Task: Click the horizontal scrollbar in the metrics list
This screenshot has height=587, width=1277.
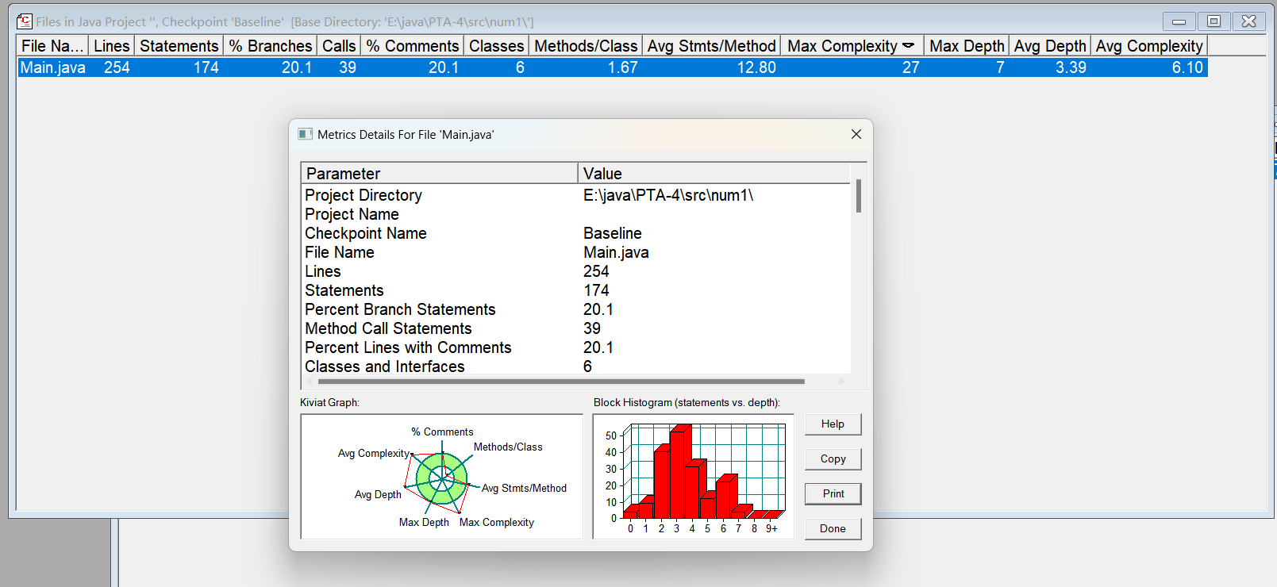Action: (x=561, y=382)
